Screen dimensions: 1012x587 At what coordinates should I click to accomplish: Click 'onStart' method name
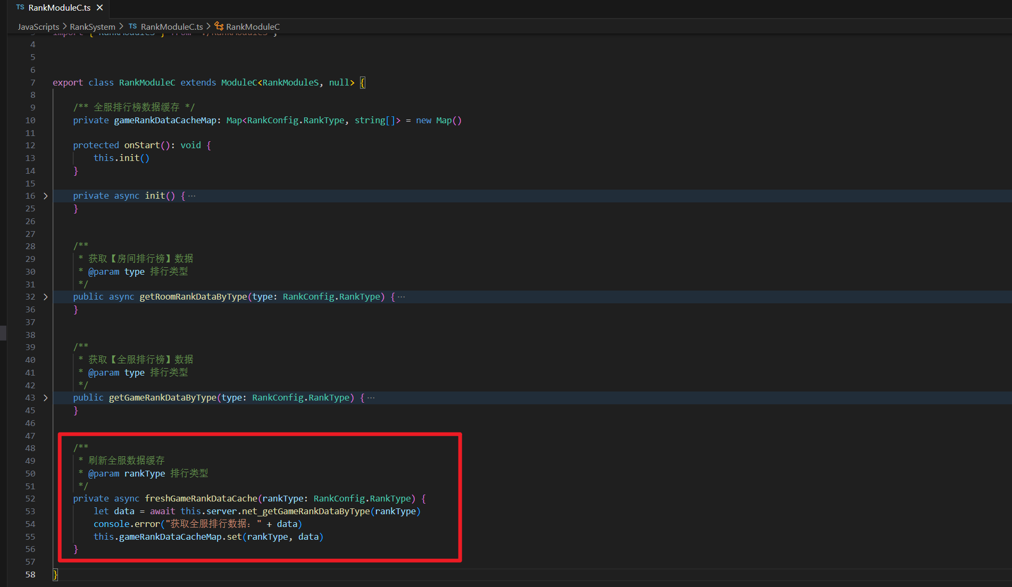click(142, 146)
